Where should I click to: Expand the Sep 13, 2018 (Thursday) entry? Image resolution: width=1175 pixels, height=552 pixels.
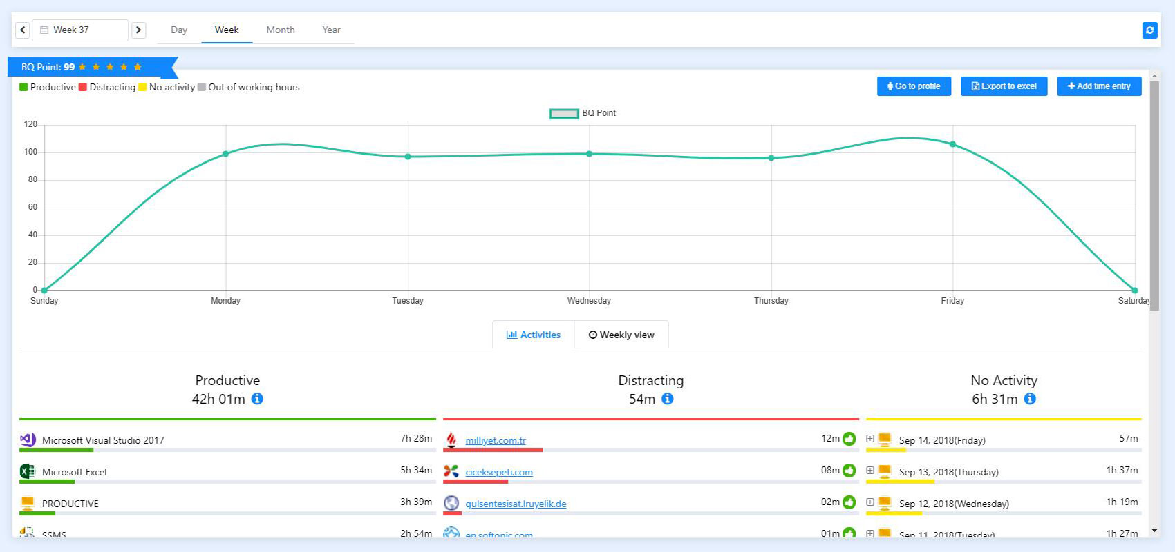pyautogui.click(x=870, y=471)
